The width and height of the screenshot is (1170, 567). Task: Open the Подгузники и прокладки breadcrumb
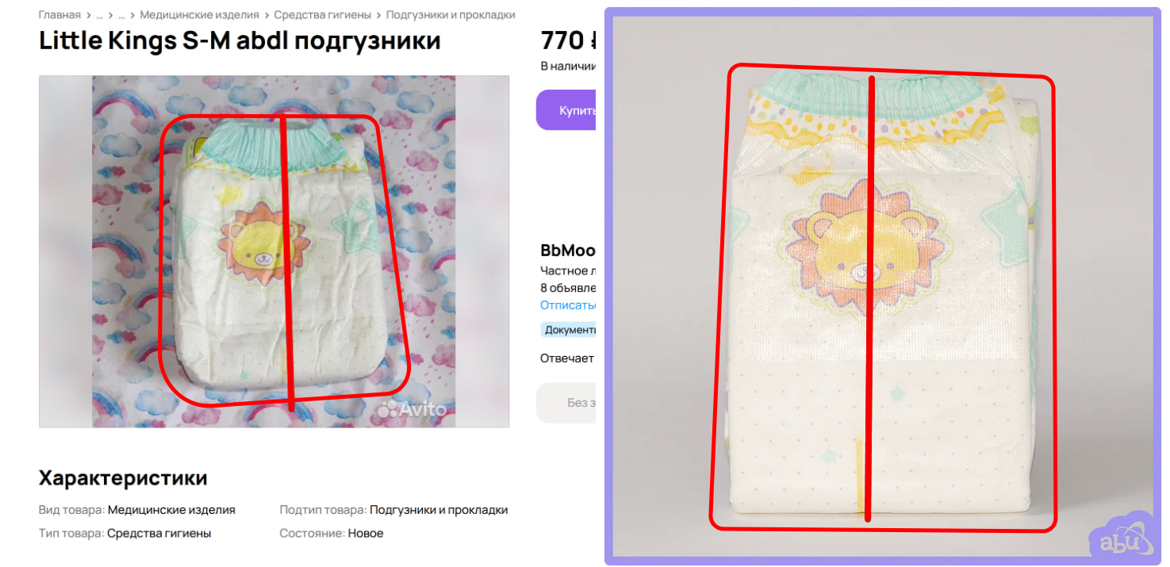pos(450,15)
